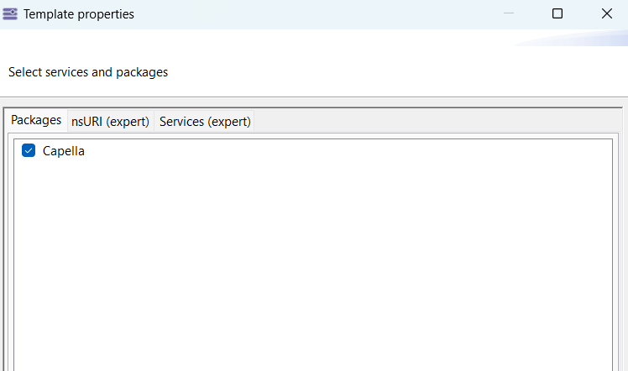628x371 pixels.
Task: Click the wizard banner gradient at top right
Action: (579, 39)
